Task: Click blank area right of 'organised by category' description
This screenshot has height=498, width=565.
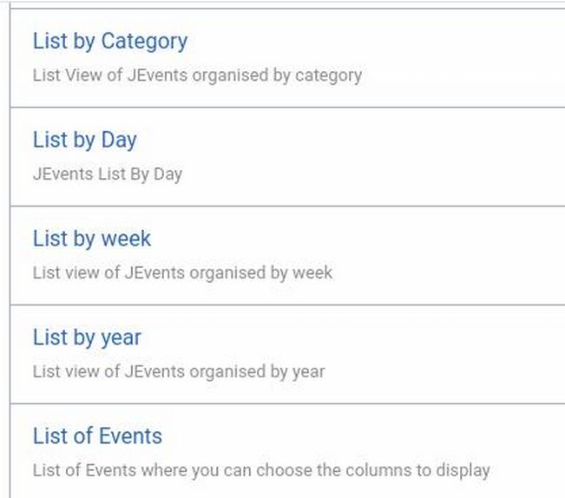Action: pos(460,75)
